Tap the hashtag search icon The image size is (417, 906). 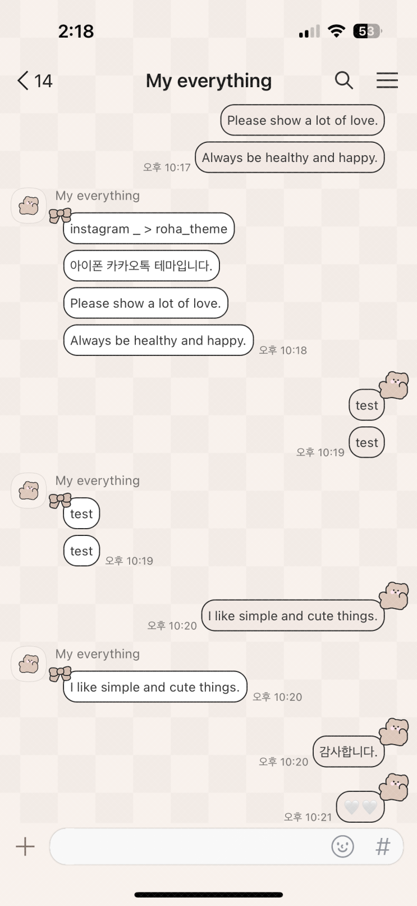coord(383,846)
